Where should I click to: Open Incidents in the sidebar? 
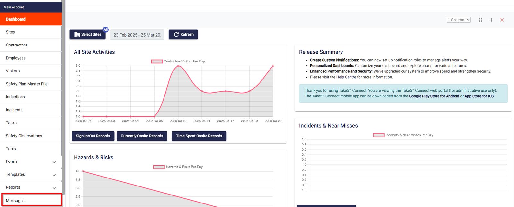coord(31,110)
